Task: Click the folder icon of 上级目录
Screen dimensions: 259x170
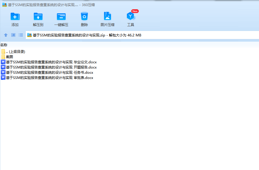Action: [x=3, y=51]
